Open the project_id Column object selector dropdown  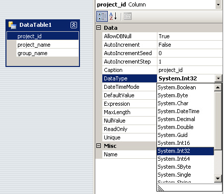[x=219, y=4]
